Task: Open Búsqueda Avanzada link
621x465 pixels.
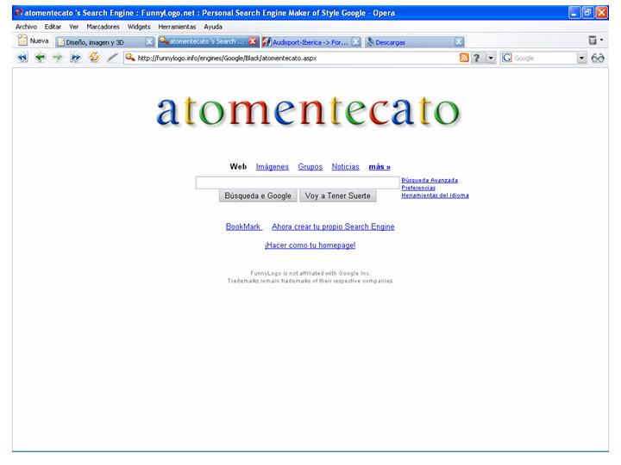Action: pos(430,180)
